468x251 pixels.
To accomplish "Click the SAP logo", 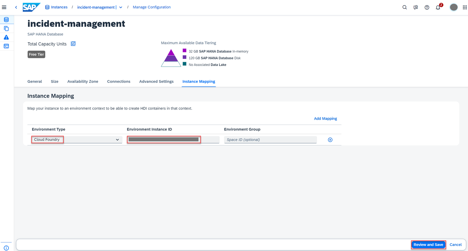I will click(x=32, y=7).
